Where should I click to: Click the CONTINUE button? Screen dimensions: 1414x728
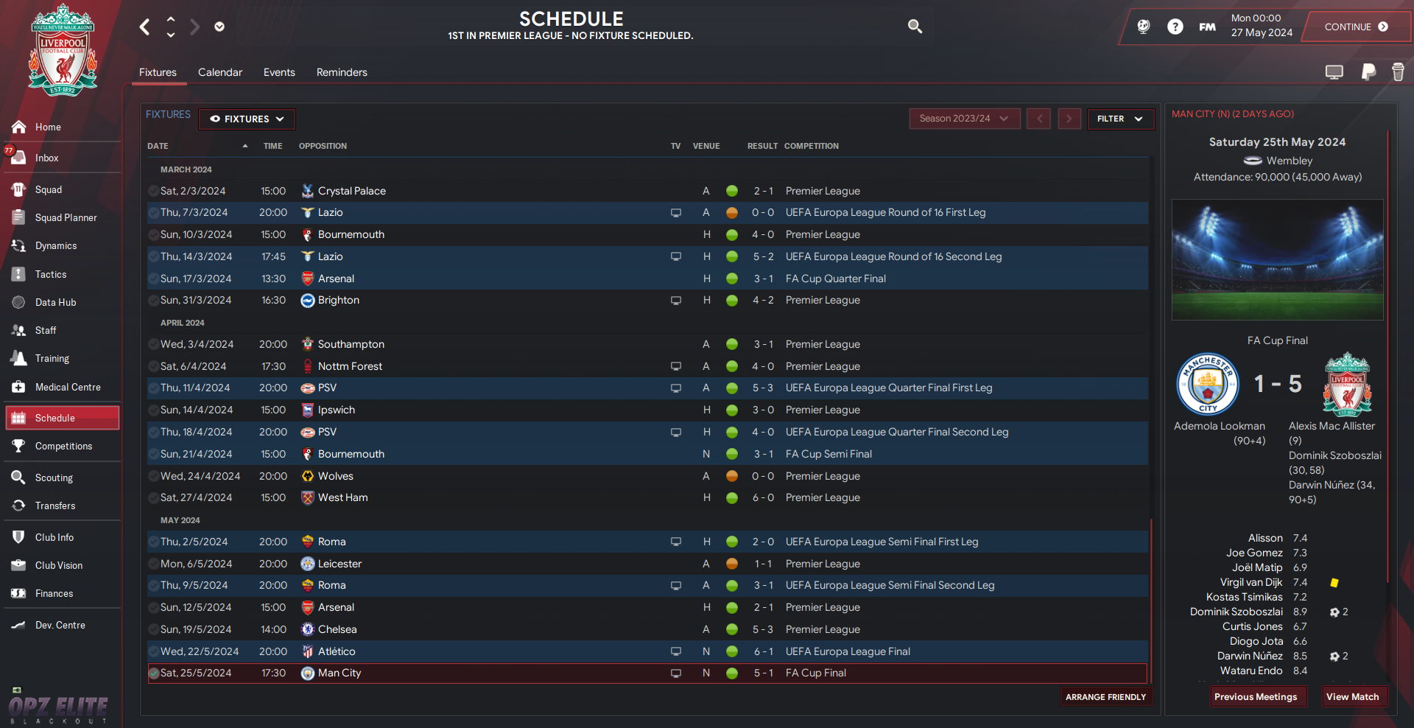point(1356,27)
